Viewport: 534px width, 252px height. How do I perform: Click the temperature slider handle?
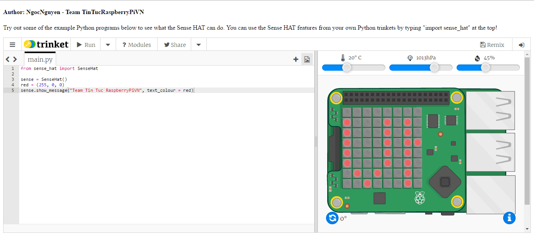[346, 68]
